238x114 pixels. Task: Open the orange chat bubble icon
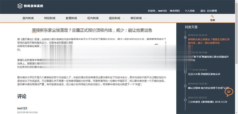pyautogui.click(x=229, y=92)
